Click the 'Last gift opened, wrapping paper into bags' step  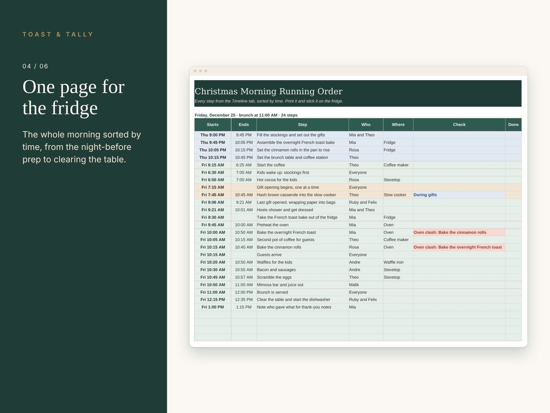302,202
